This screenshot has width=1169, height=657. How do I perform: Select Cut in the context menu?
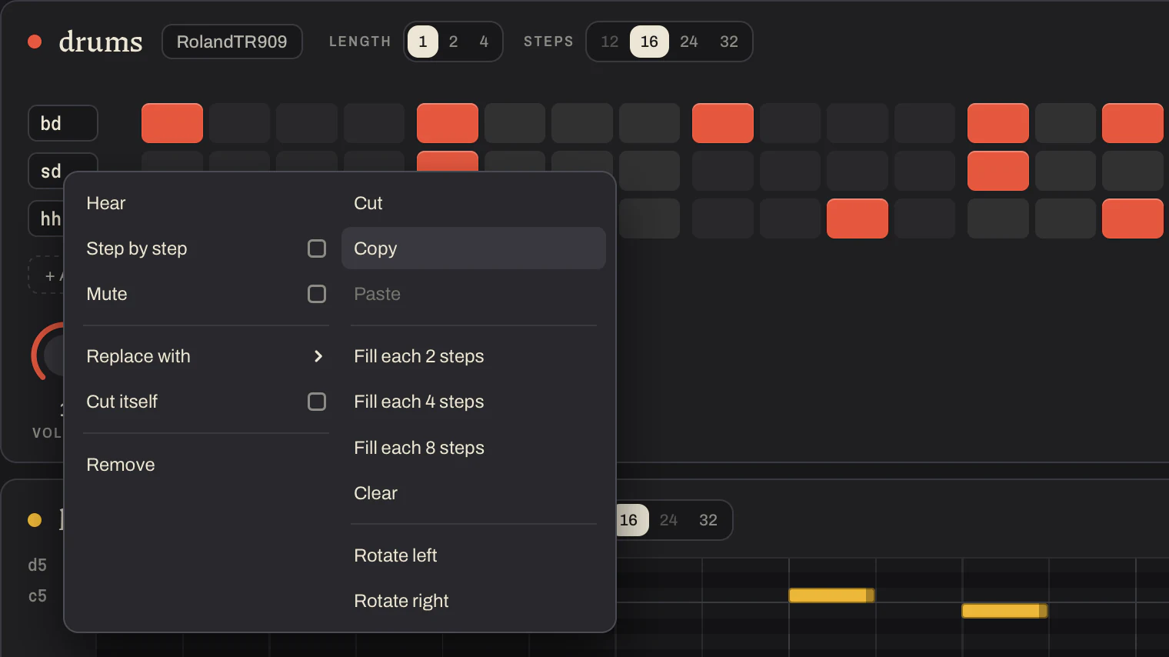pos(368,203)
